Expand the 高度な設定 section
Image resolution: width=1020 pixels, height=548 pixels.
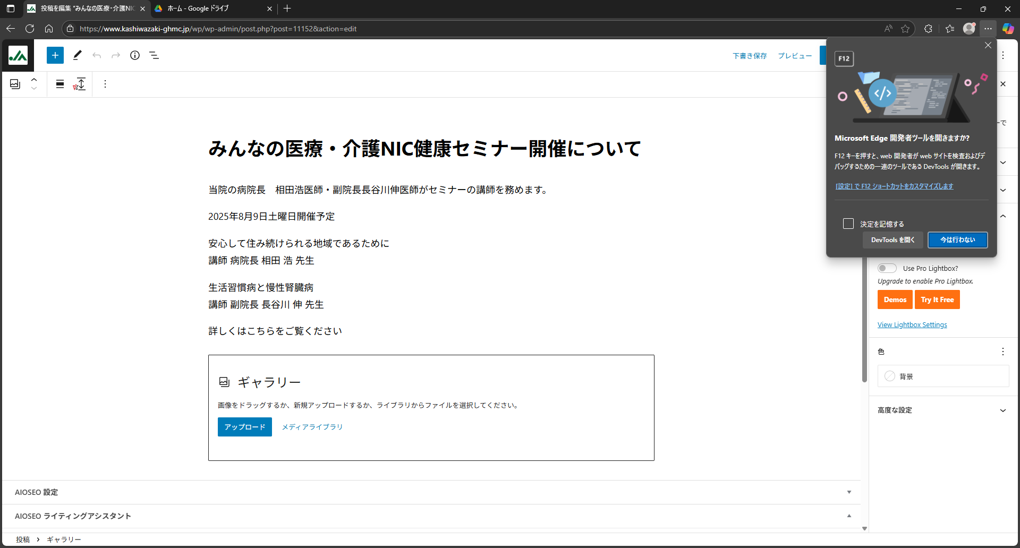coord(942,410)
